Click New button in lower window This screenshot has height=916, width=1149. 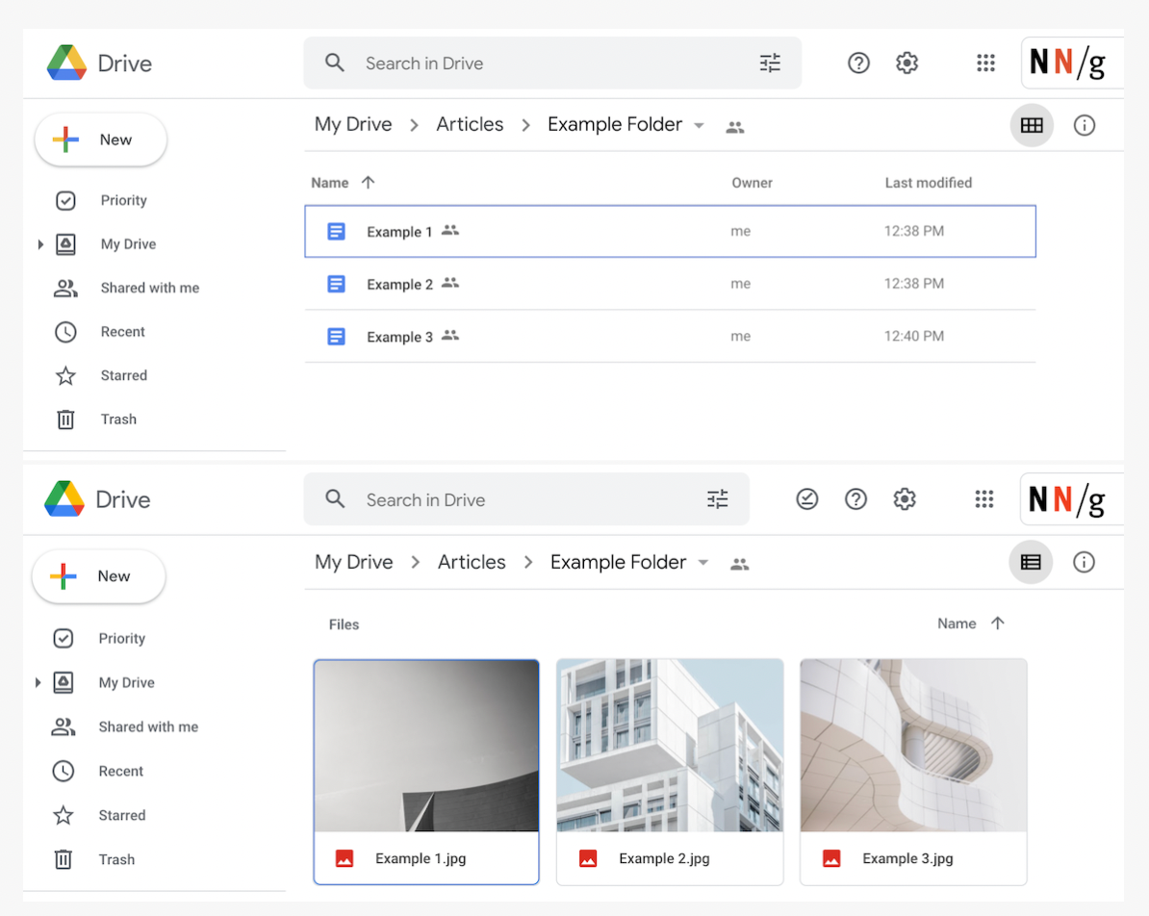[x=99, y=576]
